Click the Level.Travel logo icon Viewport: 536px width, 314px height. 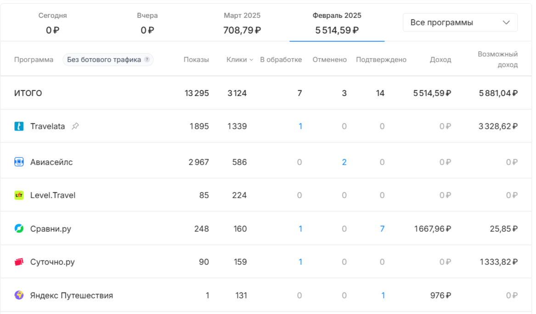(x=19, y=195)
